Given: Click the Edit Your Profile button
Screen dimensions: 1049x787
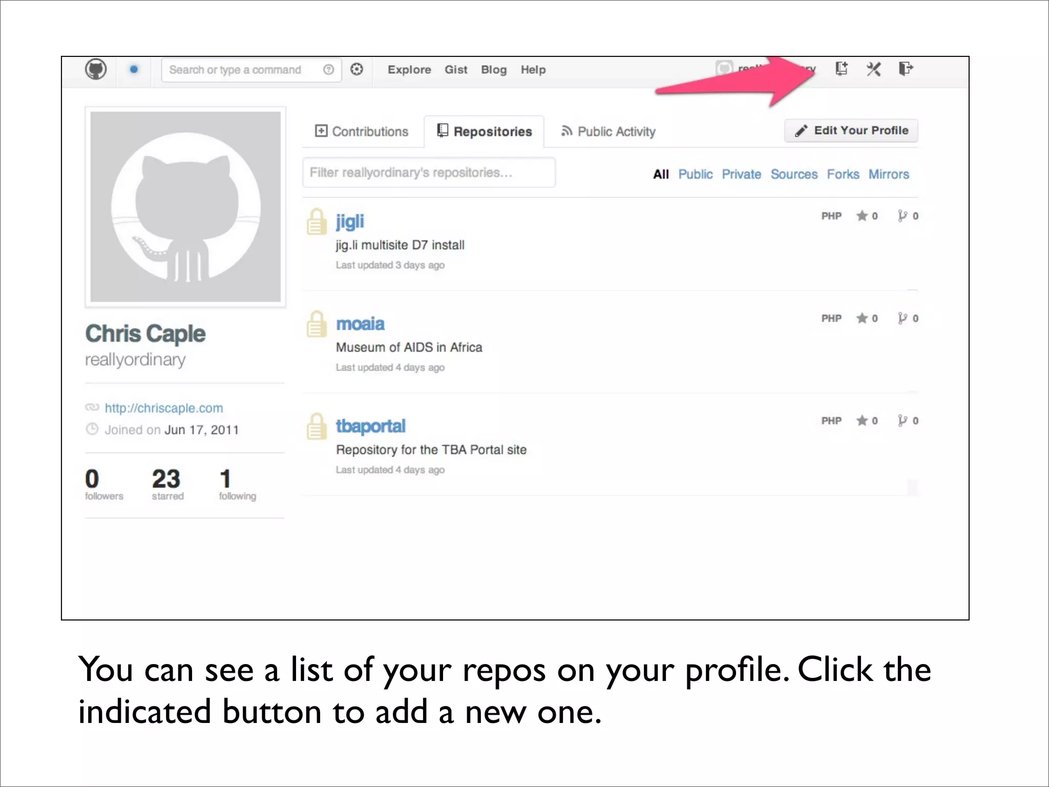Looking at the screenshot, I should [851, 131].
